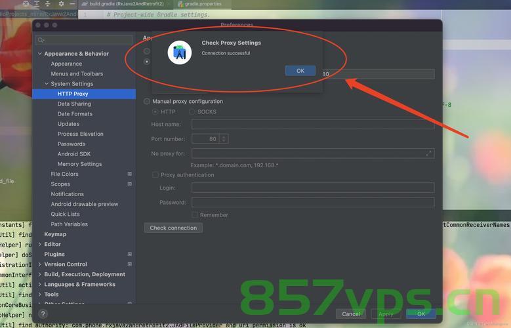Click the collapse all toolbar icon
Viewport: 511px width, 328px height.
point(48,3)
